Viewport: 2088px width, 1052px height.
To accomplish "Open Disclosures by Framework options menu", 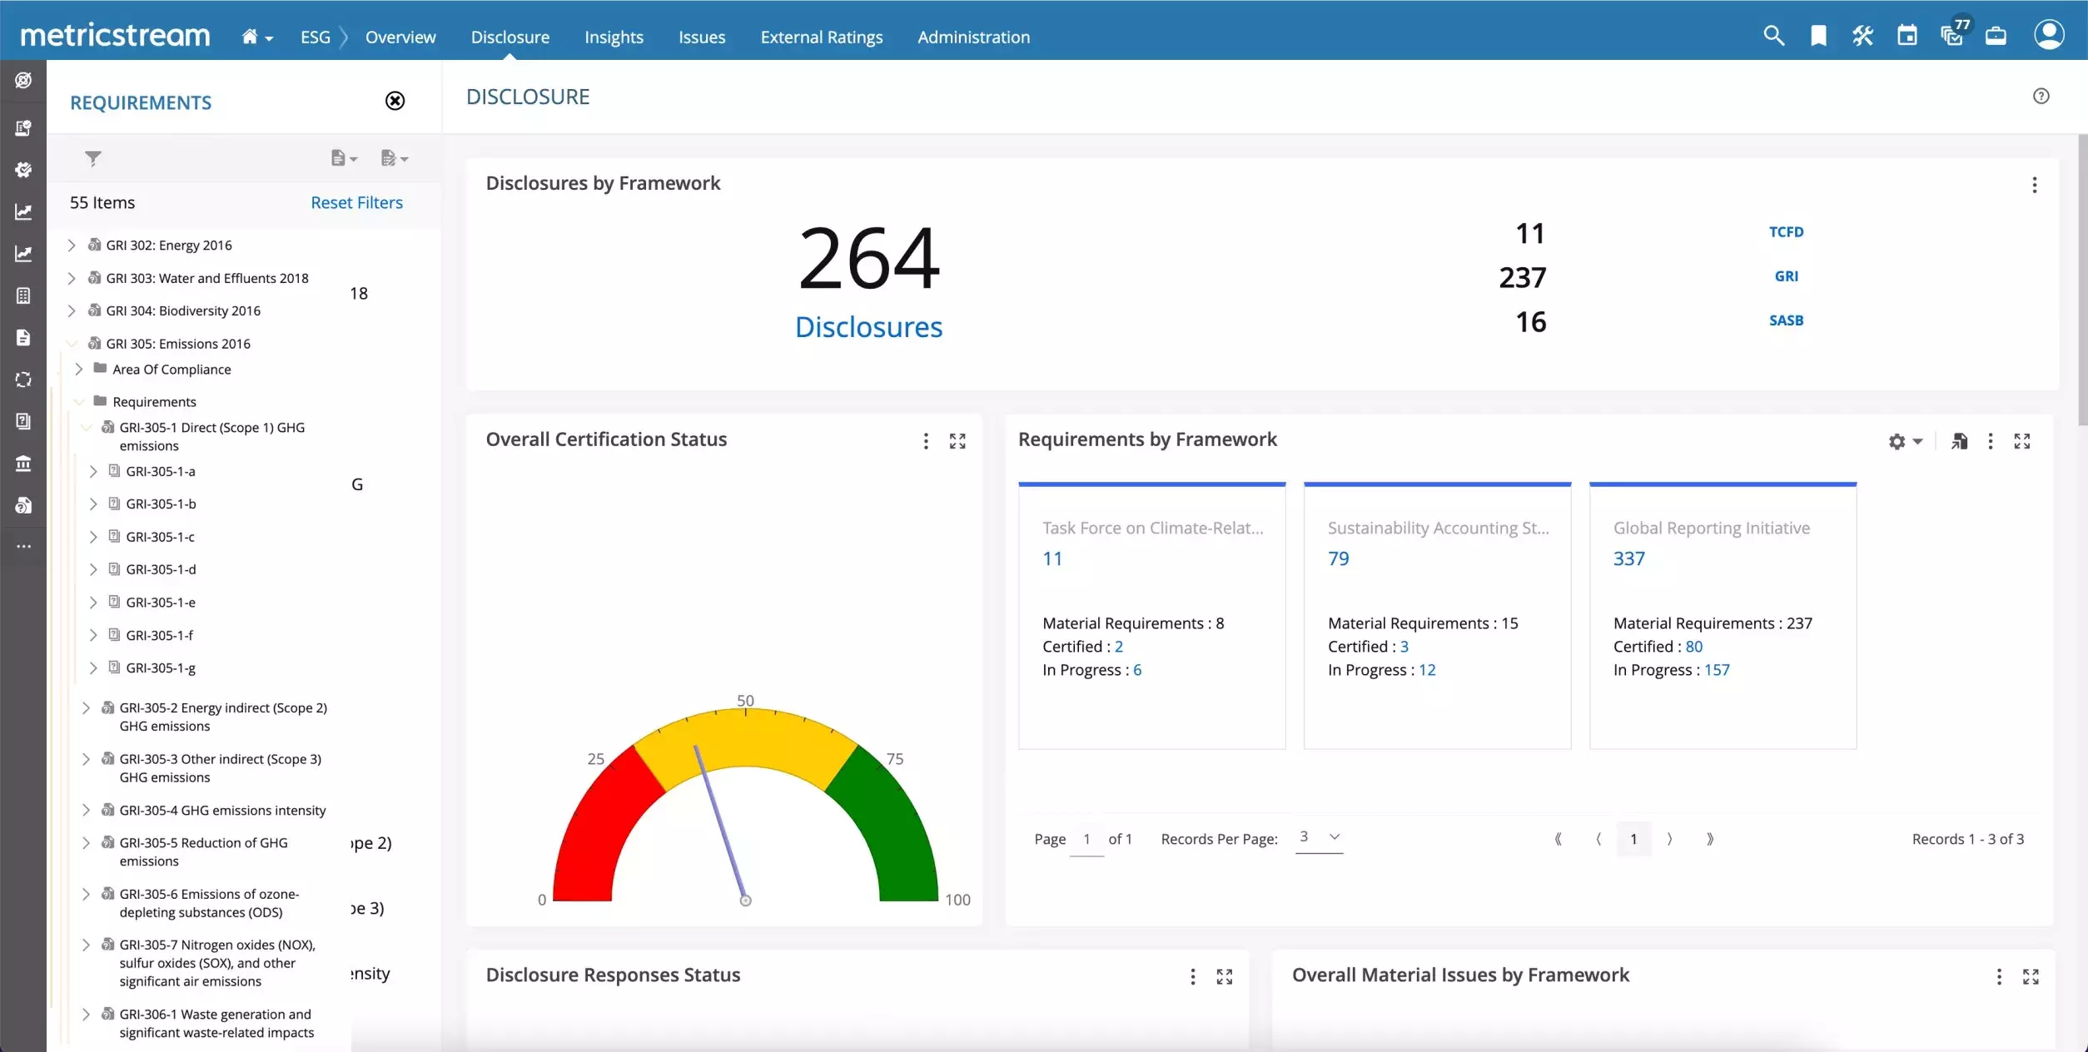I will coord(2034,185).
